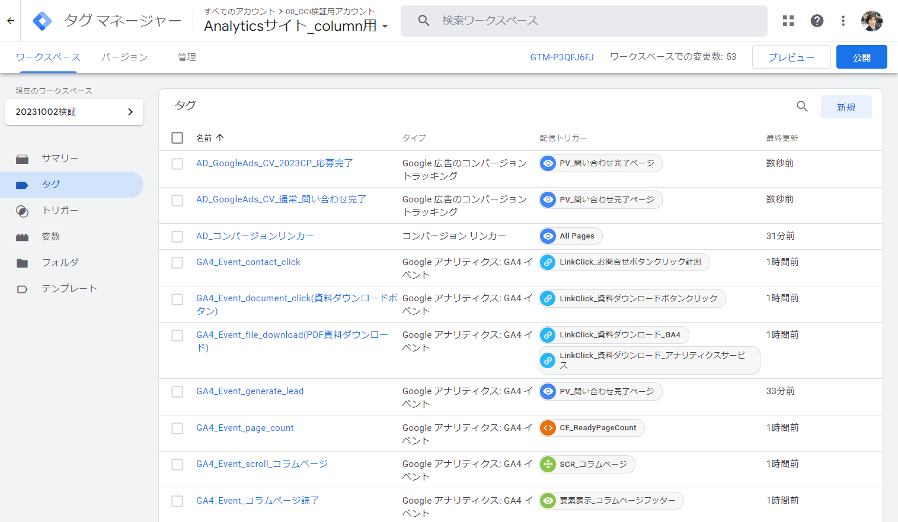Screen dimensions: 898x522
Task: Click the Tag Manager logo icon
Action: (42, 21)
